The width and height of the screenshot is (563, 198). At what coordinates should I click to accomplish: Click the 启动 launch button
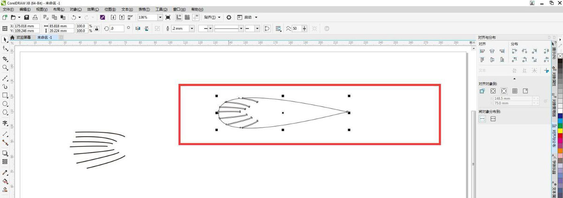pyautogui.click(x=248, y=17)
